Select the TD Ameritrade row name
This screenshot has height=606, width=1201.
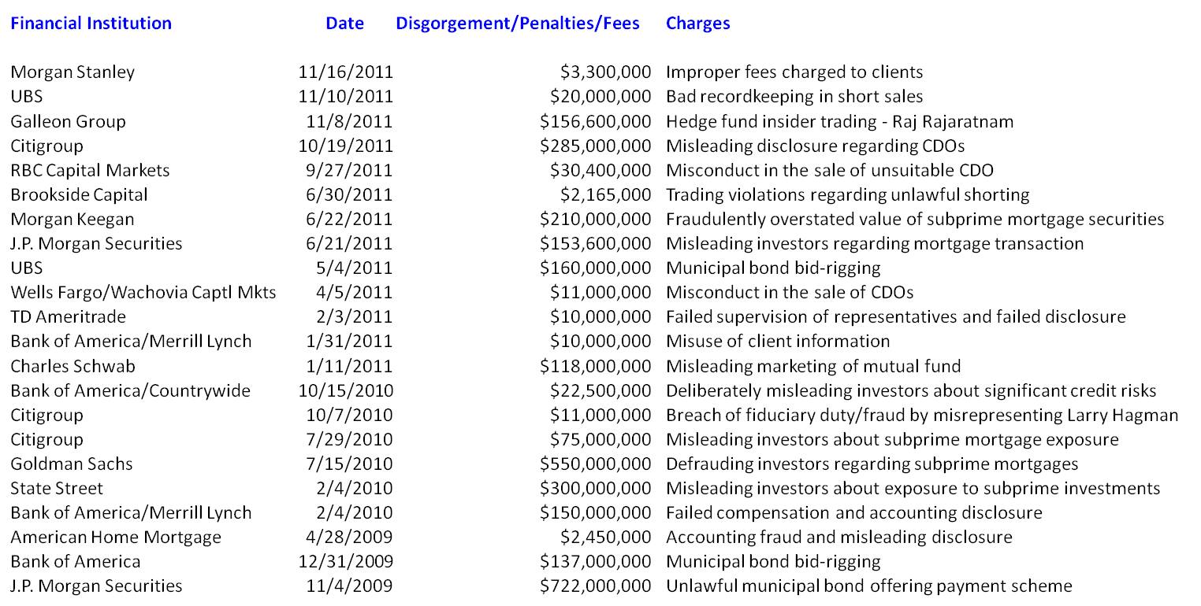point(68,316)
